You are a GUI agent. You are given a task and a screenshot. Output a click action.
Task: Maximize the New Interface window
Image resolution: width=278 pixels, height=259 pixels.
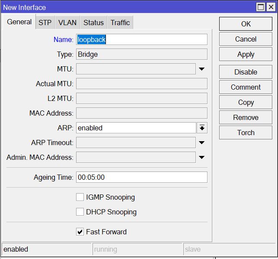pos(260,7)
